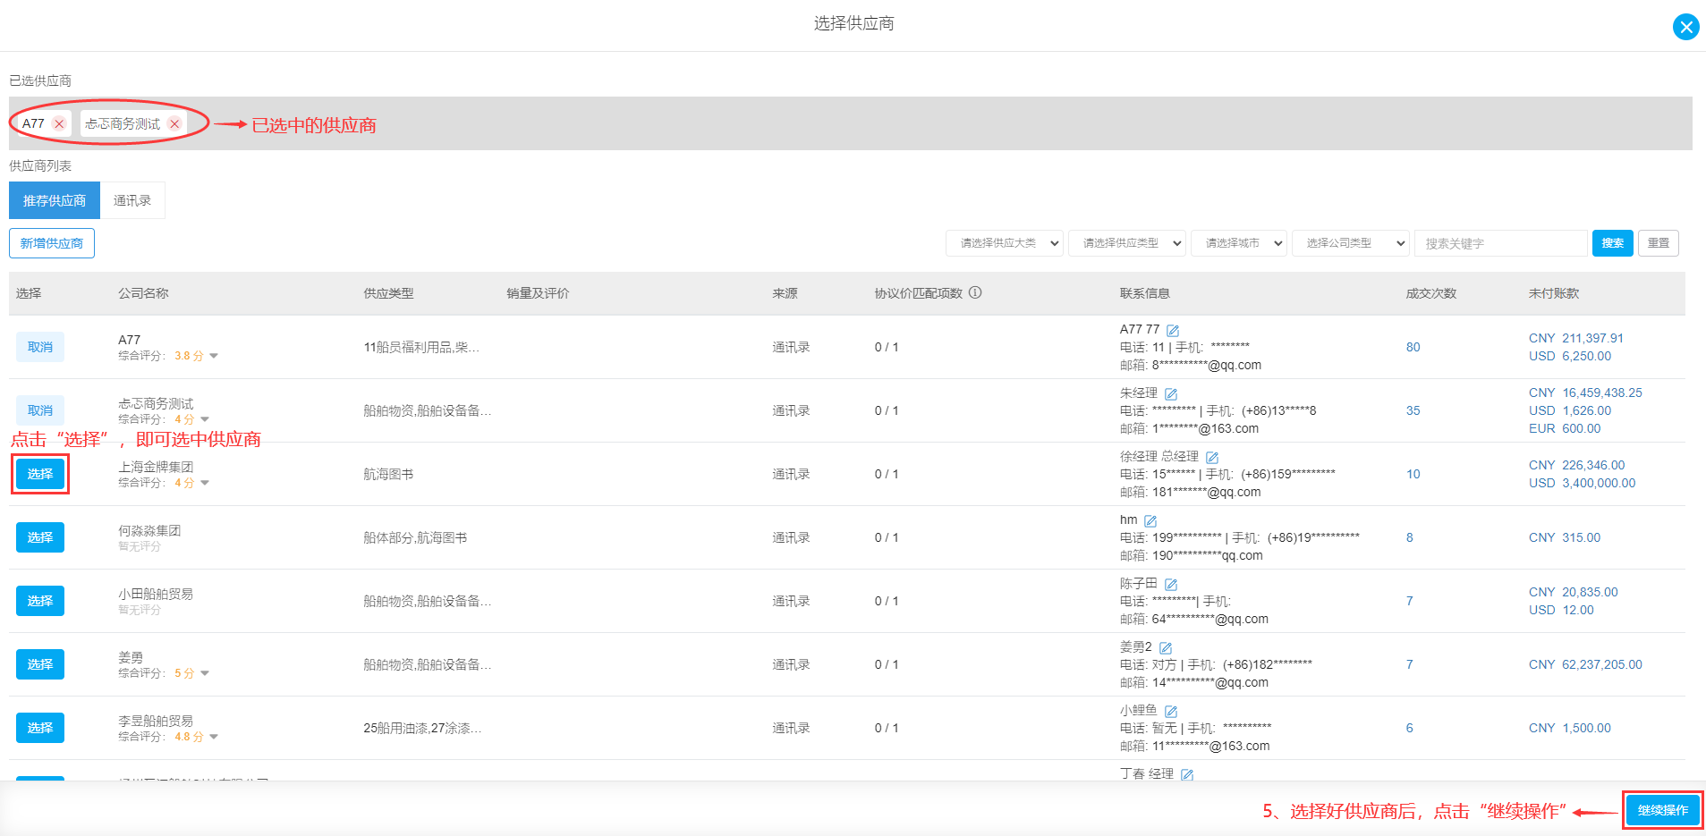The height and width of the screenshot is (836, 1706).
Task: Click 继续操作 to continue
Action: [1663, 810]
